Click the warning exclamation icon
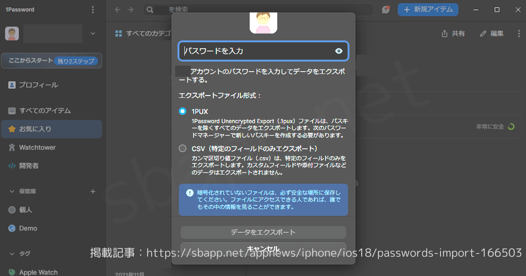The image size is (526, 276). 190,193
